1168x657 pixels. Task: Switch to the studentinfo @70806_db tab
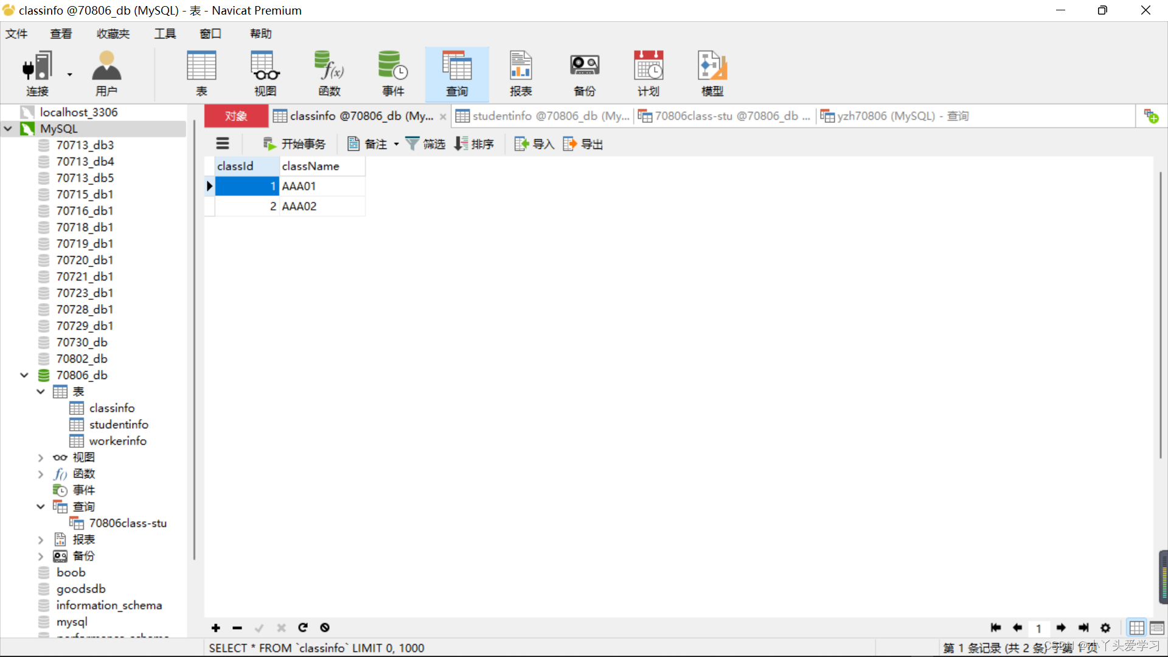tap(543, 116)
